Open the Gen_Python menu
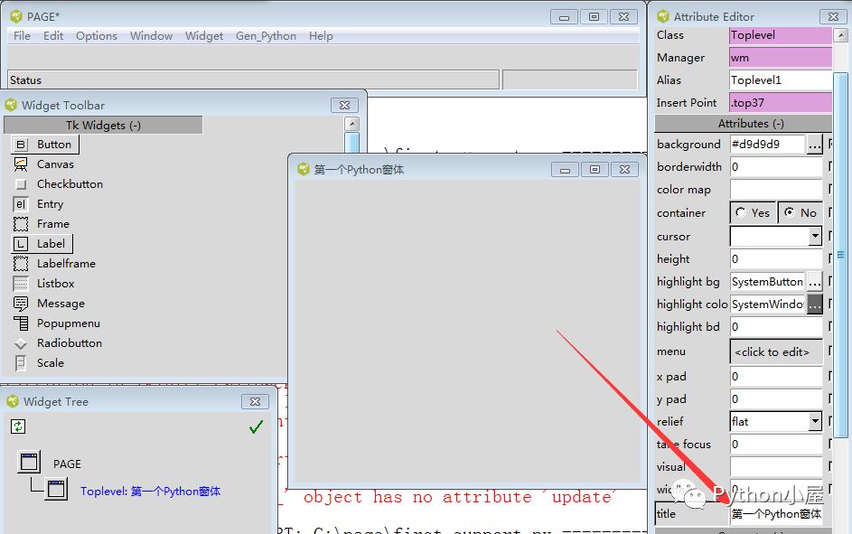 click(x=266, y=35)
